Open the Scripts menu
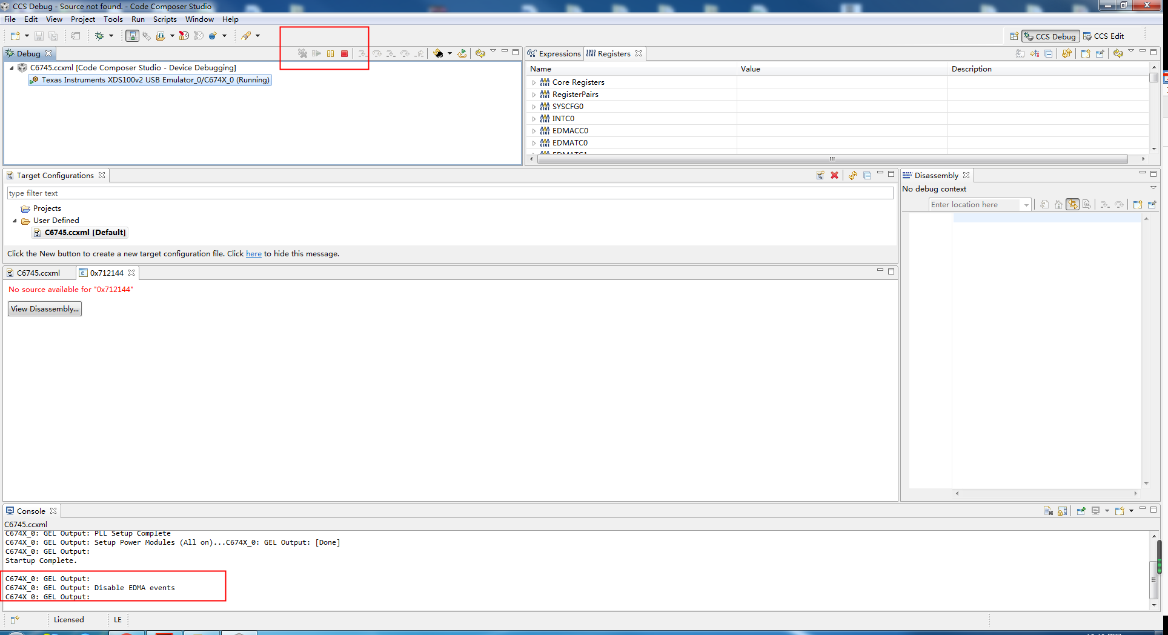 point(165,19)
